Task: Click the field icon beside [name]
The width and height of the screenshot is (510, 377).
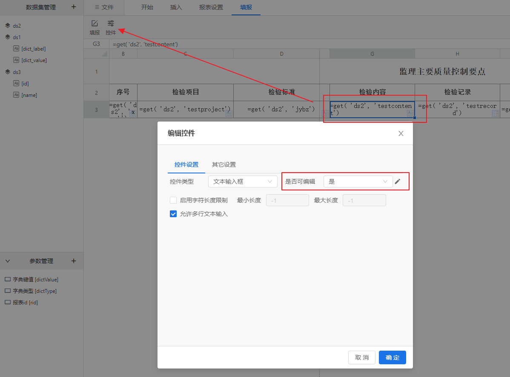Action: pos(16,95)
